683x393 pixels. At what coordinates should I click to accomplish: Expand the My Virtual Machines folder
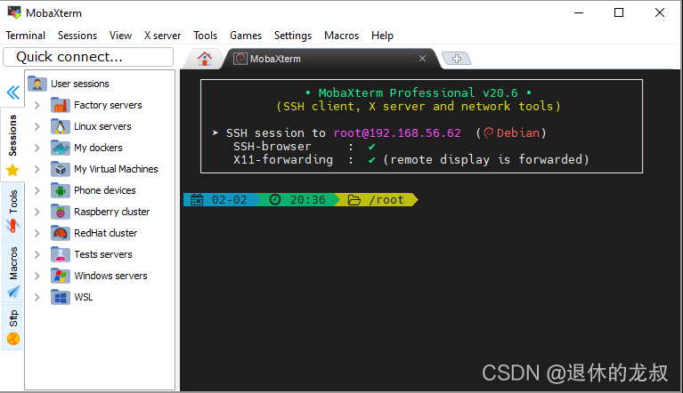point(37,169)
